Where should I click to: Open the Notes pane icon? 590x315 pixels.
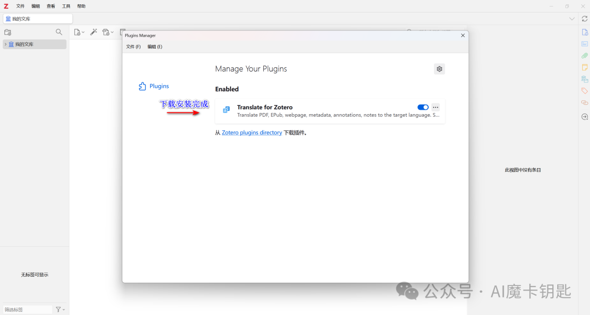point(585,67)
